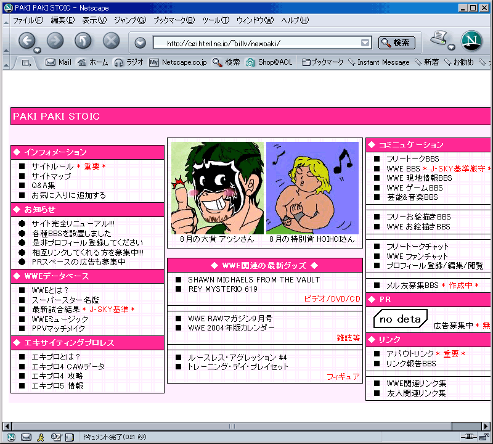Screen dimensions: 493x444
Task: Open URL bar history dropdown arrow
Action: (365, 43)
